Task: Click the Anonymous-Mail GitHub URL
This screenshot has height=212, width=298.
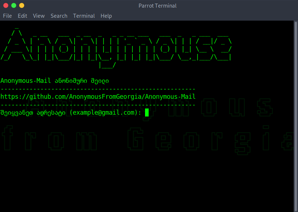Action: [98, 97]
